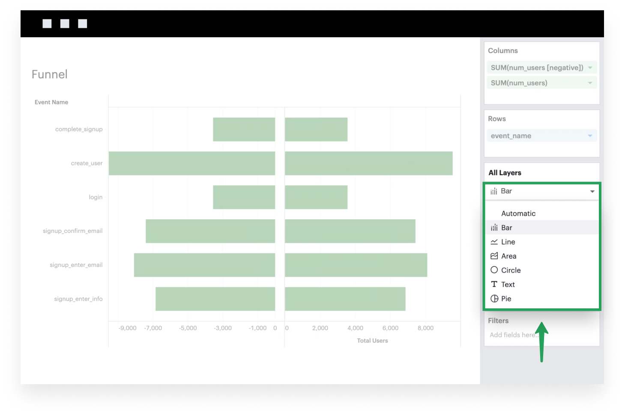This screenshot has width=625, height=415.
Task: Open SUM(num_users) pill dropdown arrow
Action: 590,83
